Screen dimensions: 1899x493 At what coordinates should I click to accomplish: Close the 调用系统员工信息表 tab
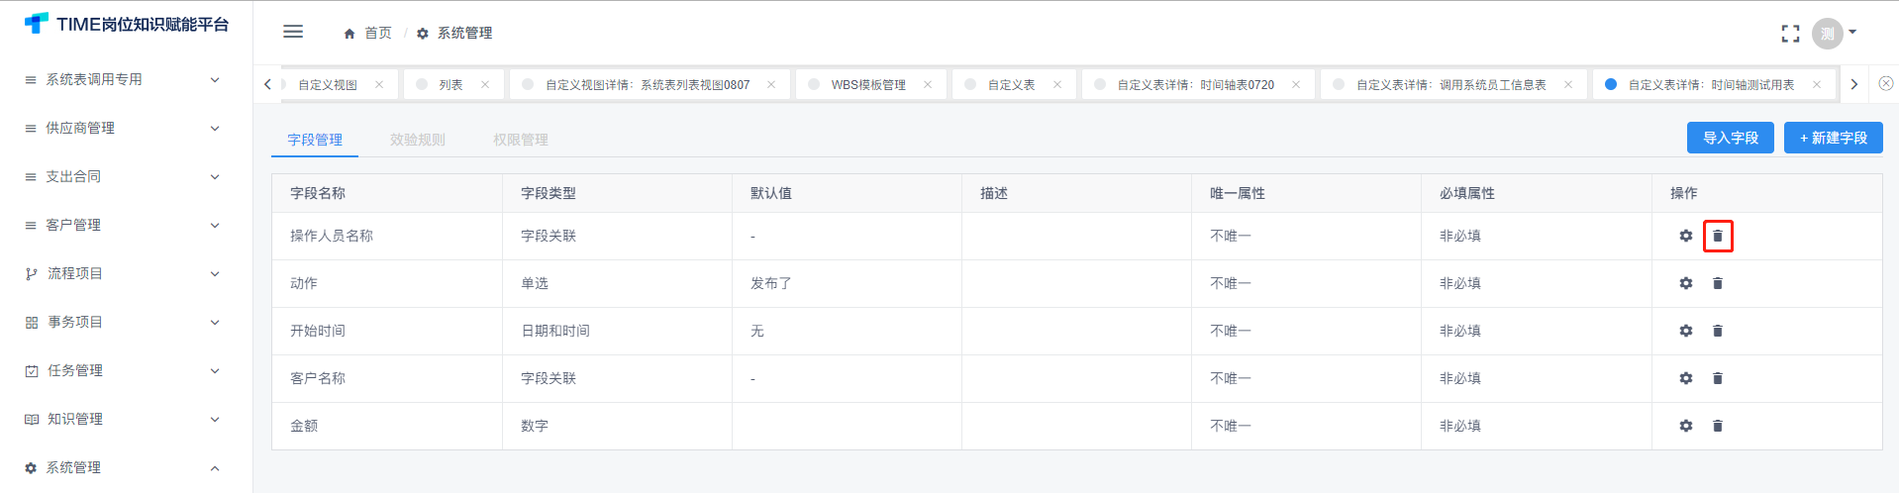click(x=1568, y=84)
